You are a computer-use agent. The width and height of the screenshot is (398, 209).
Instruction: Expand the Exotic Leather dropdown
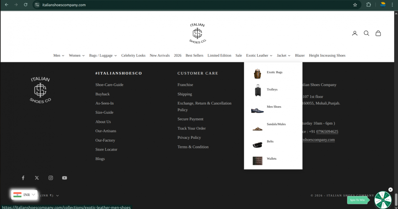(x=259, y=55)
